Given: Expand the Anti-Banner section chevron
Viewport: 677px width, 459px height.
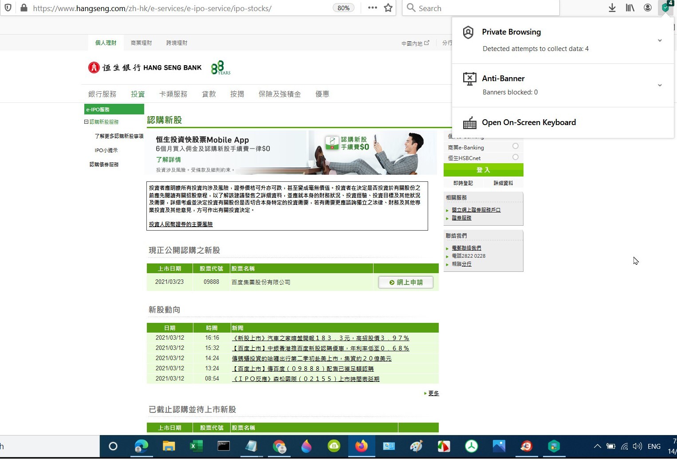Looking at the screenshot, I should click(660, 85).
